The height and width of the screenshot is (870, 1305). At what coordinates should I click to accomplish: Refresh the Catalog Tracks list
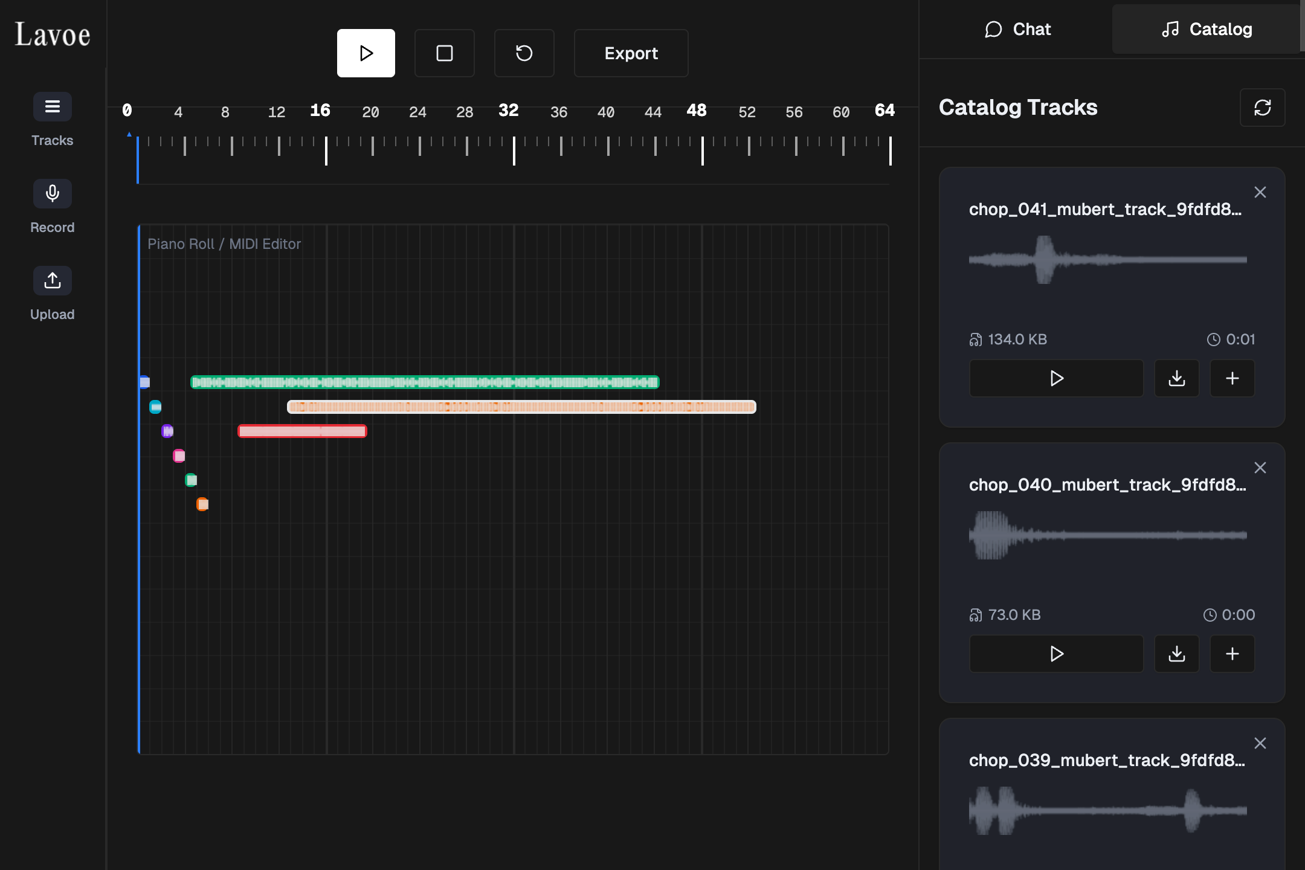pos(1262,108)
